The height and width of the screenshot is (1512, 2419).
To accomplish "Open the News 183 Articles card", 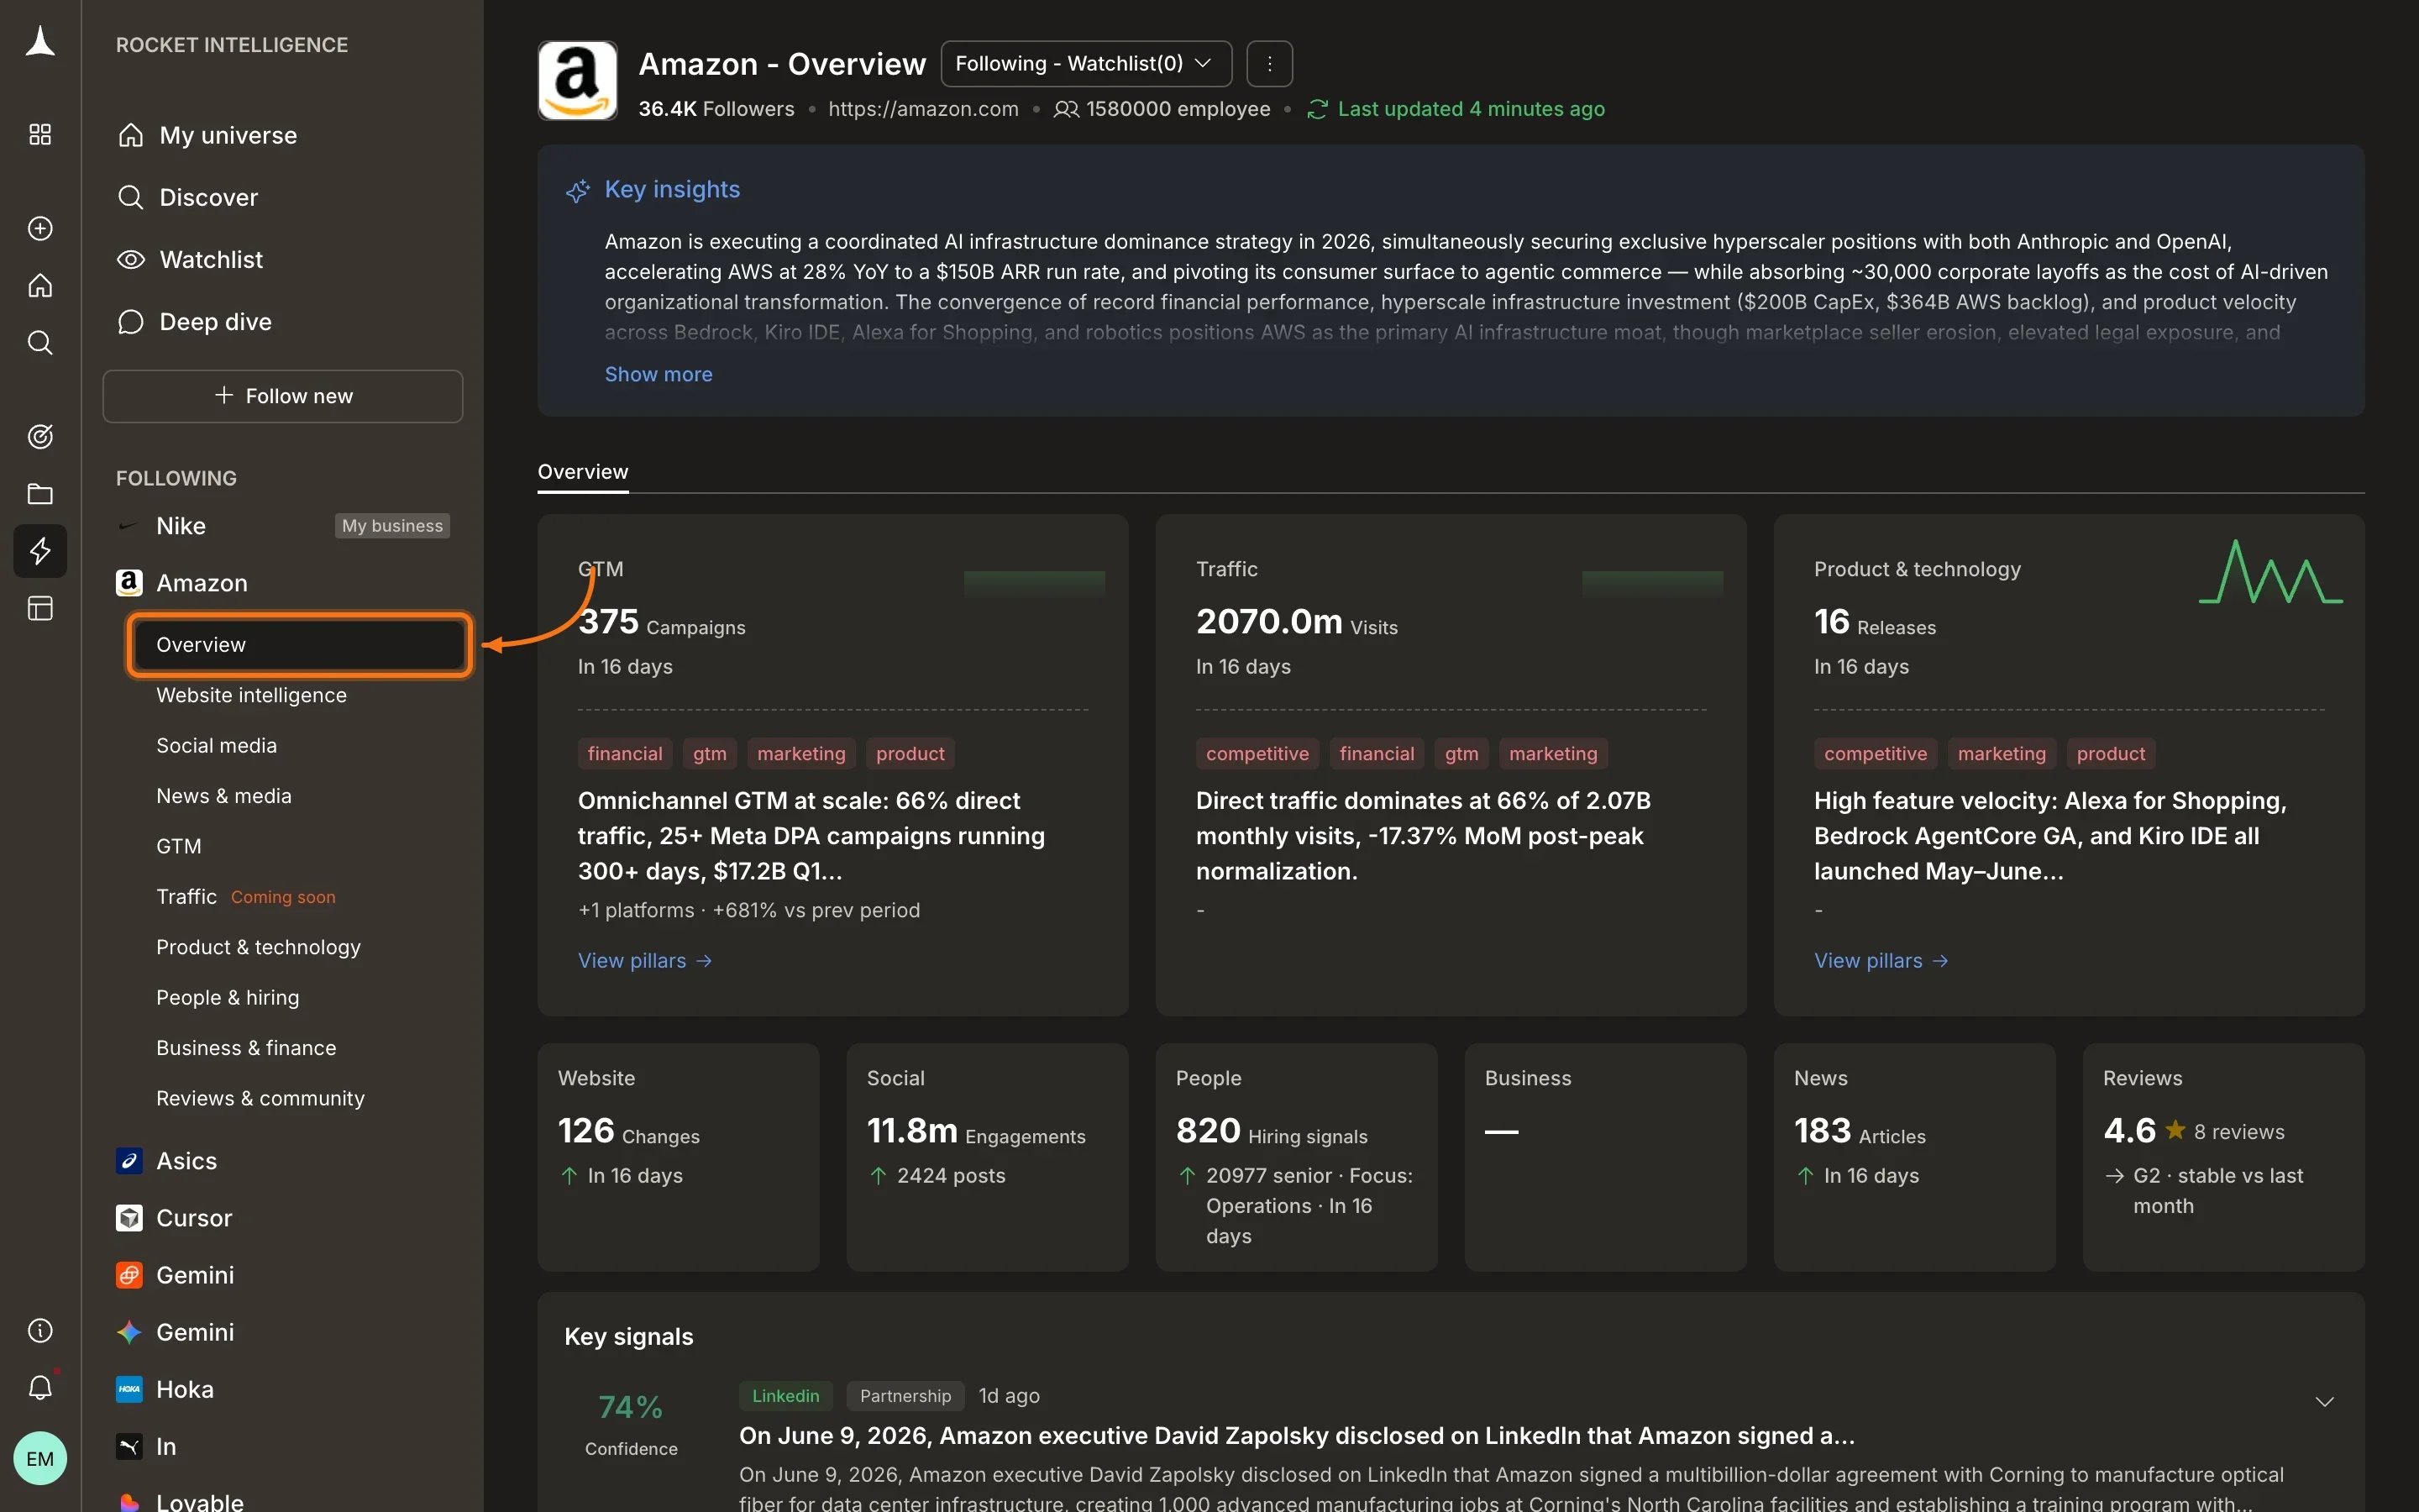I will [1914, 1158].
